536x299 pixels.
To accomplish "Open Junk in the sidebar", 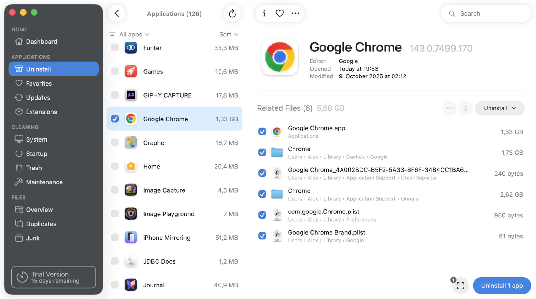I will (x=54, y=238).
